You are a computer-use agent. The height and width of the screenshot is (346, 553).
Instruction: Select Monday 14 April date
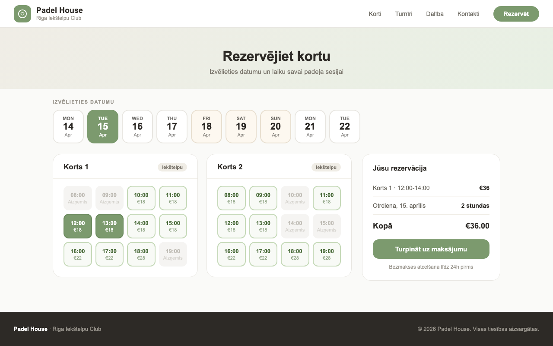pos(68,127)
